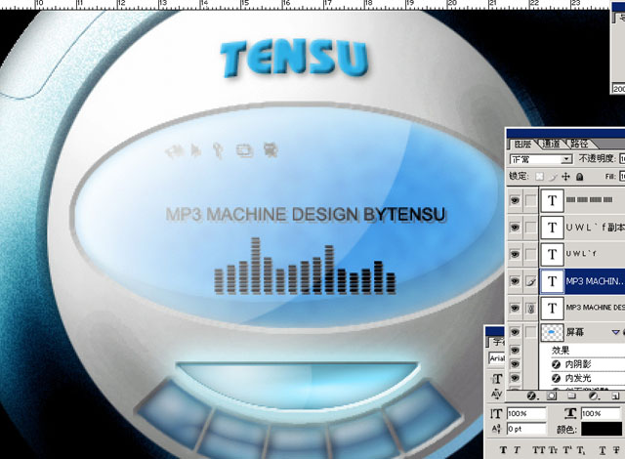Collapse effects of 屏幕 layer triangle

click(616, 332)
